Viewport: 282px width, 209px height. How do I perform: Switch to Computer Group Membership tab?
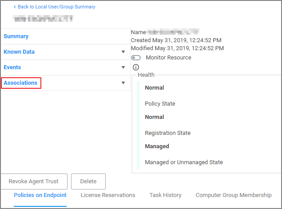coord(233,195)
